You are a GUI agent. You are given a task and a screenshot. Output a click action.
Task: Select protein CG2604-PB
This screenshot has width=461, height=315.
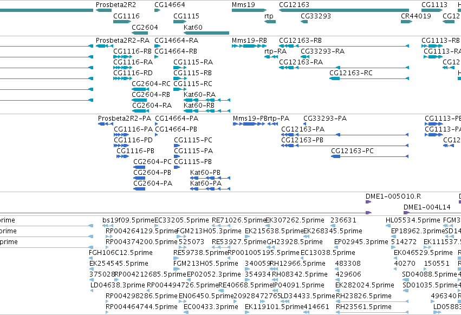[152, 173]
